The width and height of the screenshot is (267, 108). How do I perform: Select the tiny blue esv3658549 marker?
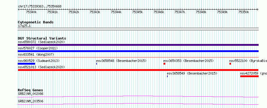pos(167,76)
